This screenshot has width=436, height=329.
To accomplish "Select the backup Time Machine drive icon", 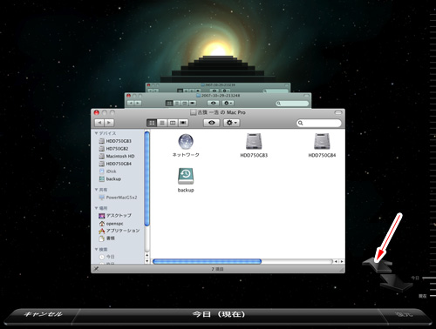I will pyautogui.click(x=186, y=176).
